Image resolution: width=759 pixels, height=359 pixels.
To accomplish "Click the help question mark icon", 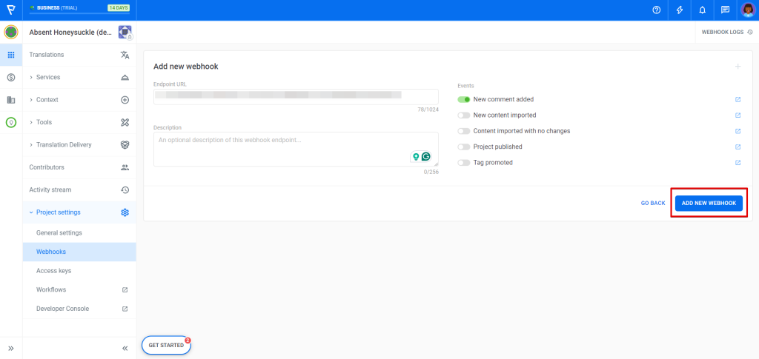I will (656, 10).
